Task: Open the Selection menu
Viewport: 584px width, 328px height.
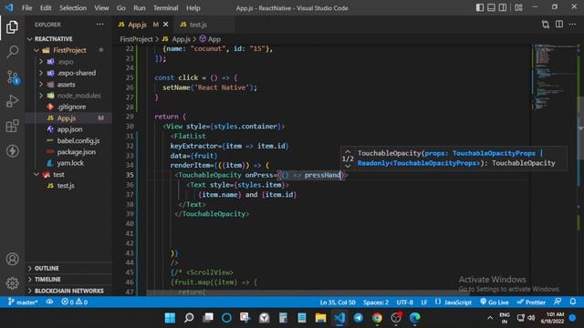Action: coord(73,8)
